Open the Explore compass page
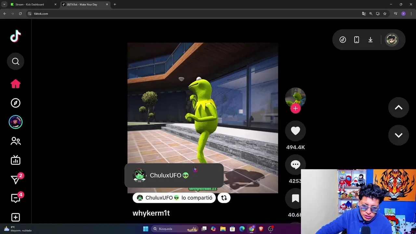 pos(16,103)
